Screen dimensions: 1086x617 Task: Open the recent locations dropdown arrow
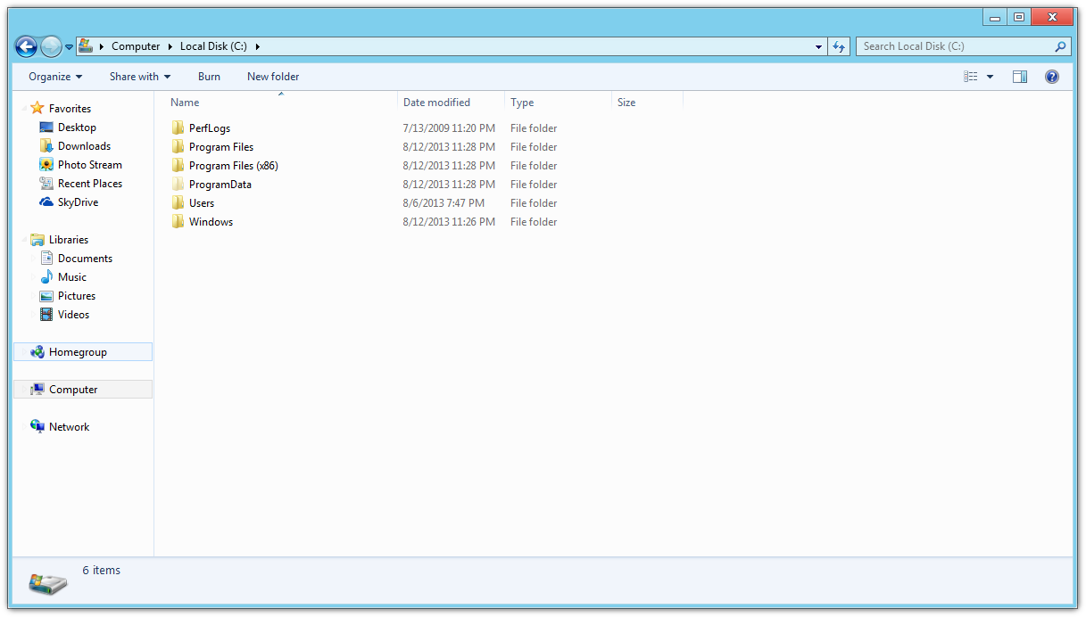[x=69, y=47]
